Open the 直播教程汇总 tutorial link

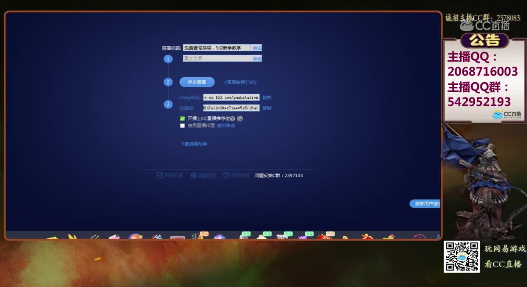click(x=240, y=82)
